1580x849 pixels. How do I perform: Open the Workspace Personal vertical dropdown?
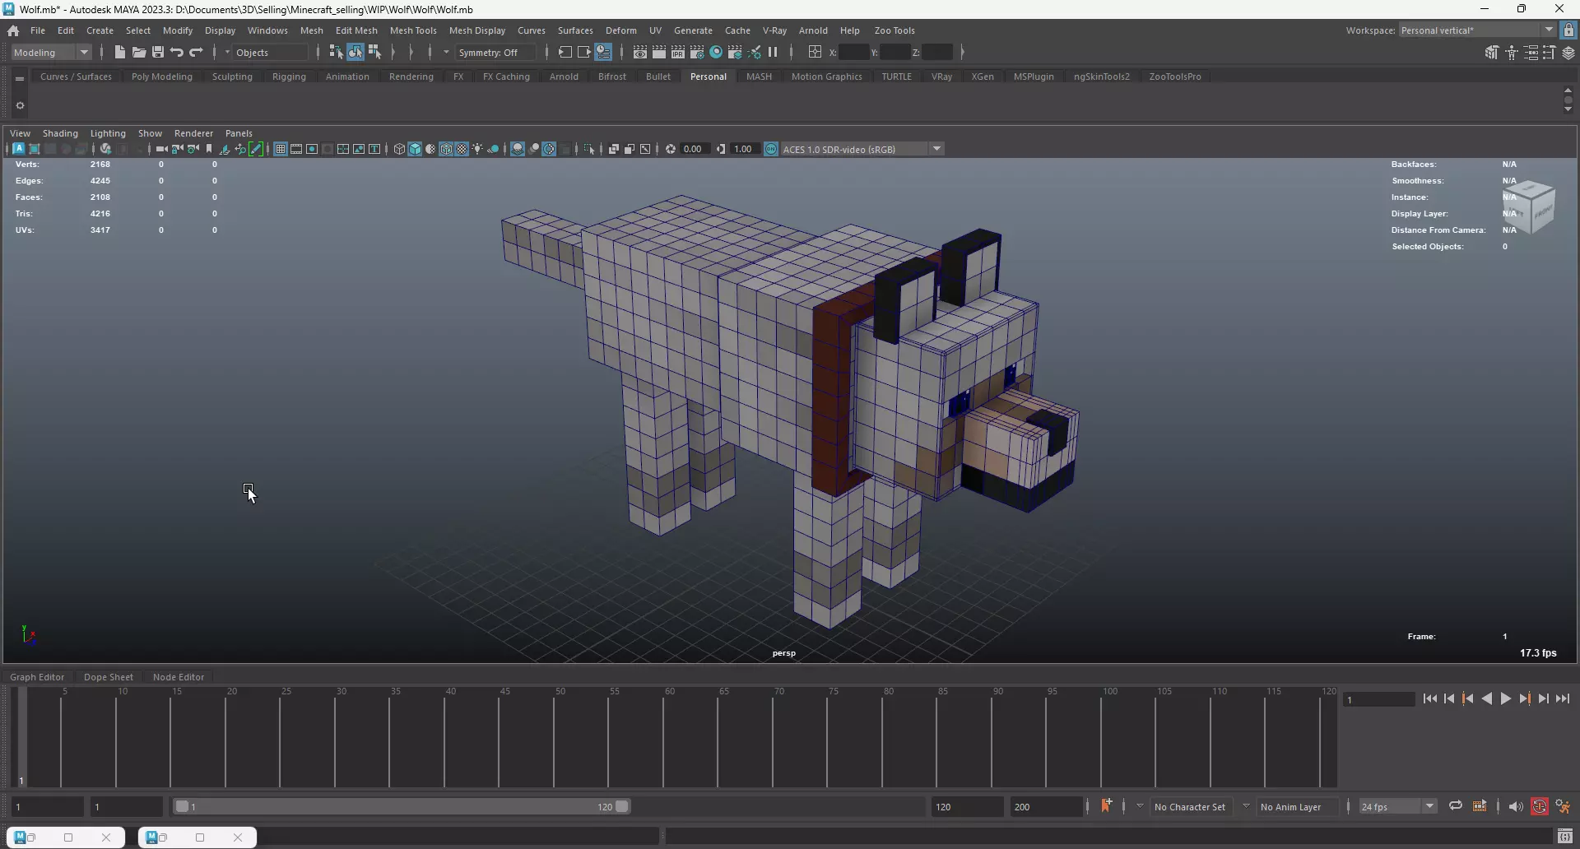click(1477, 30)
